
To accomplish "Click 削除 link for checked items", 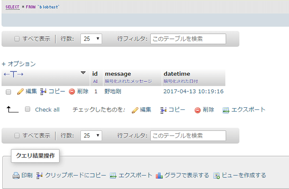I will (x=208, y=109).
